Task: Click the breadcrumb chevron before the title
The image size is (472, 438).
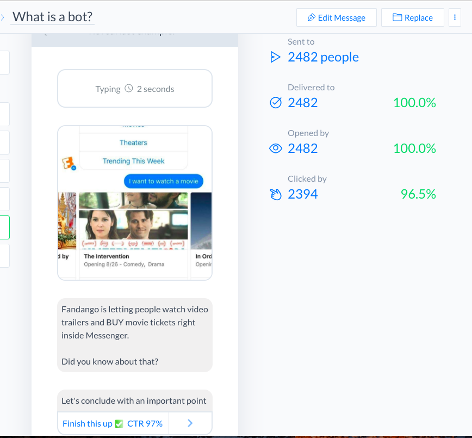Action: (3, 17)
